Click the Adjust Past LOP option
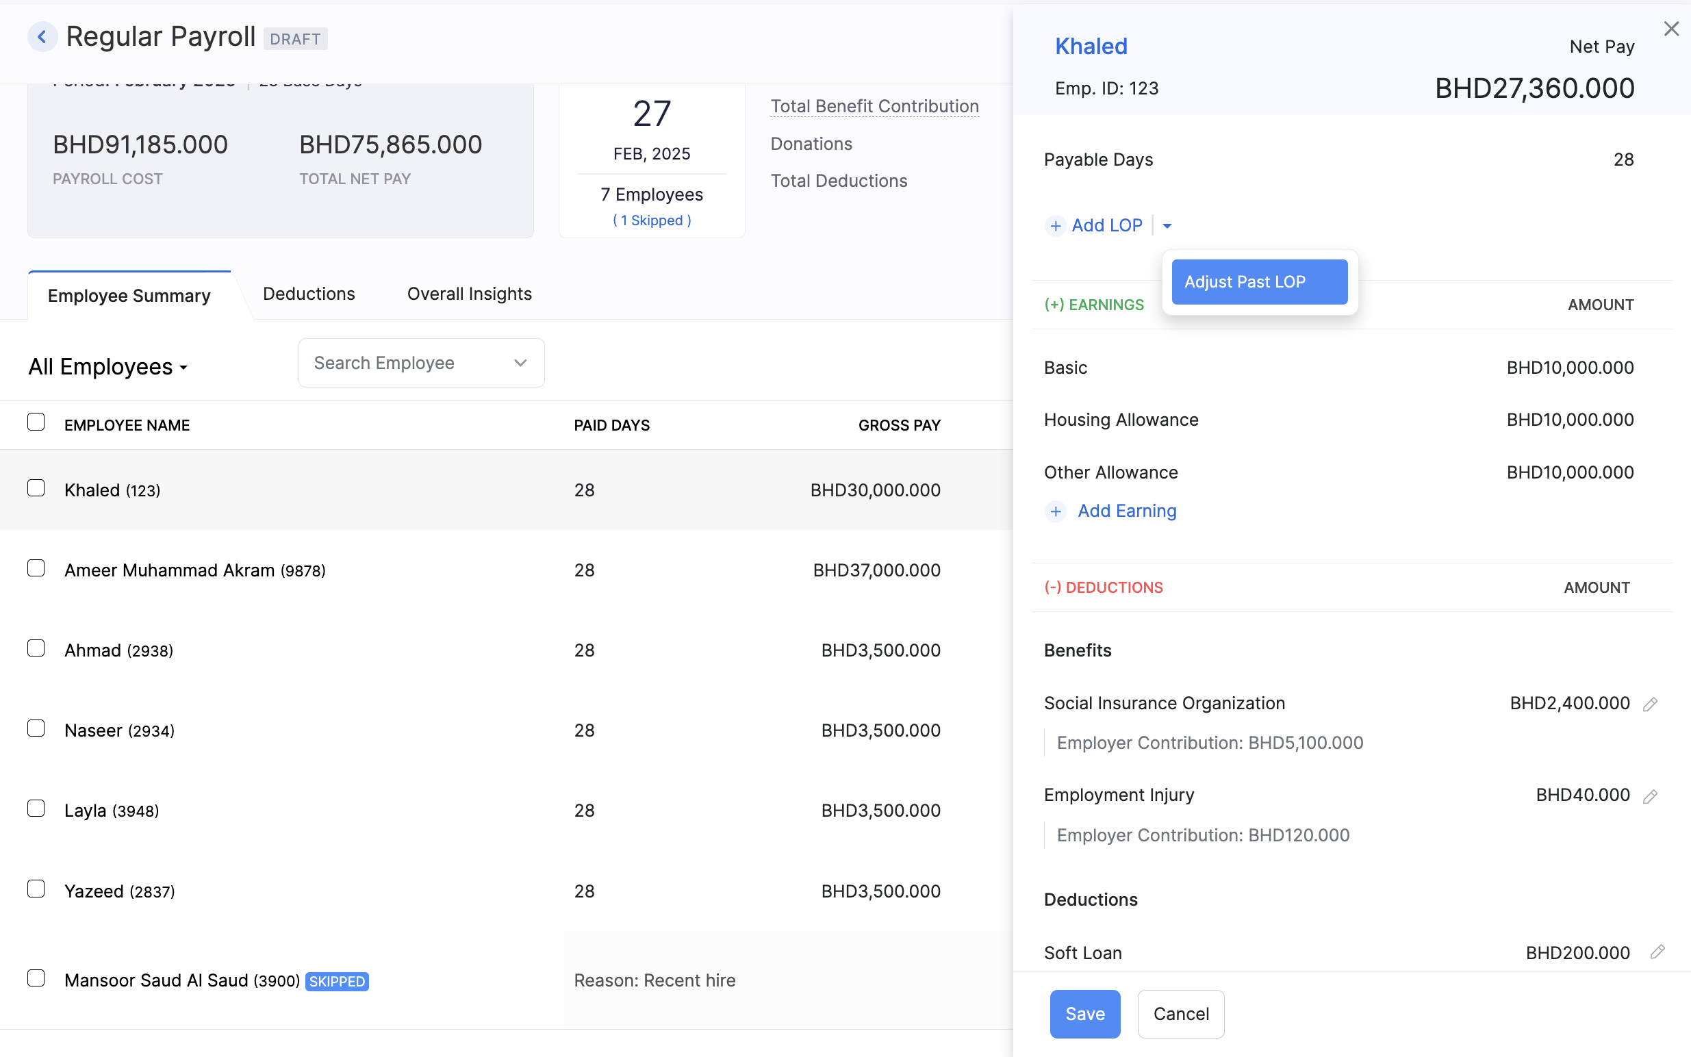1691x1057 pixels. click(x=1258, y=281)
